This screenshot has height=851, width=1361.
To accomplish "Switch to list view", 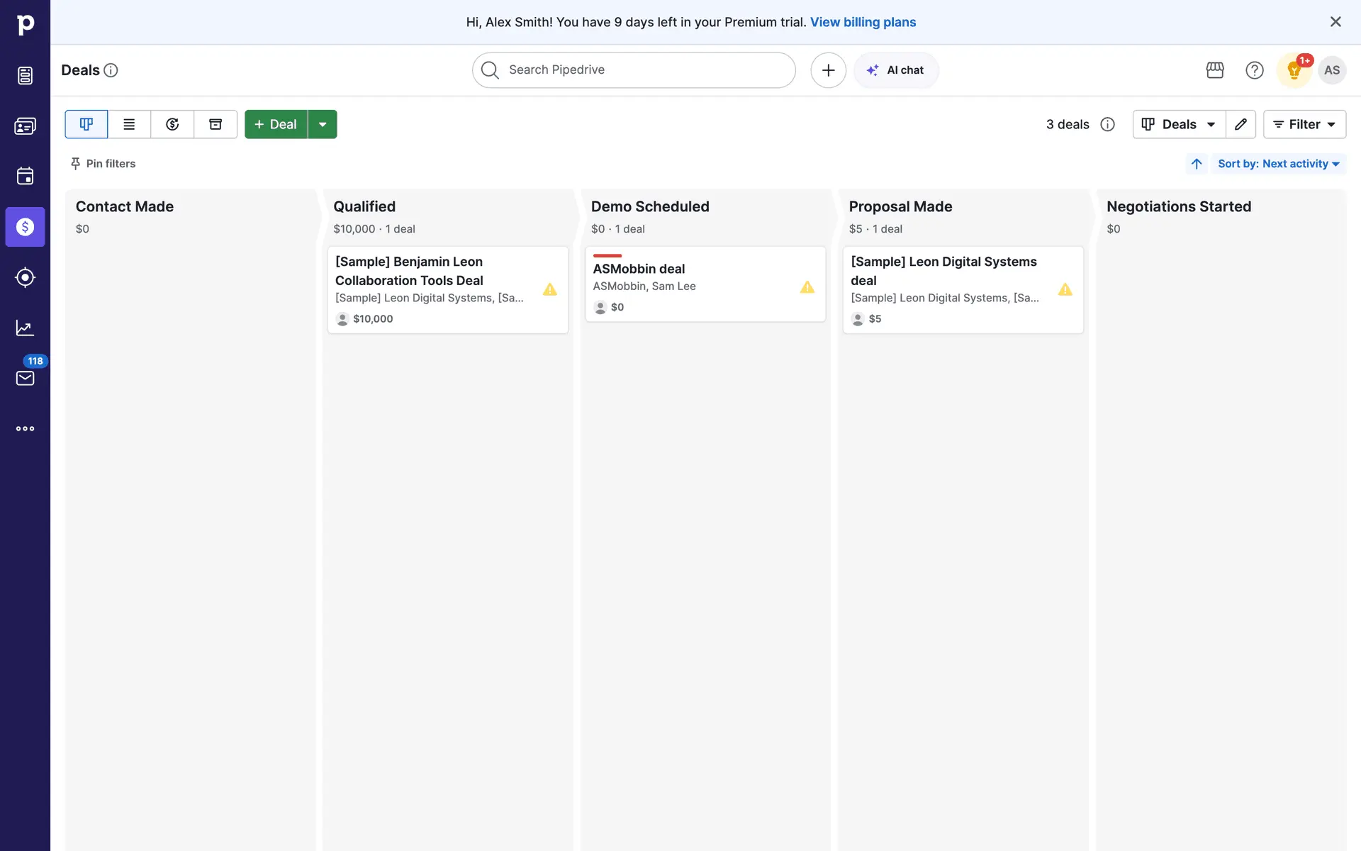I will (x=129, y=124).
